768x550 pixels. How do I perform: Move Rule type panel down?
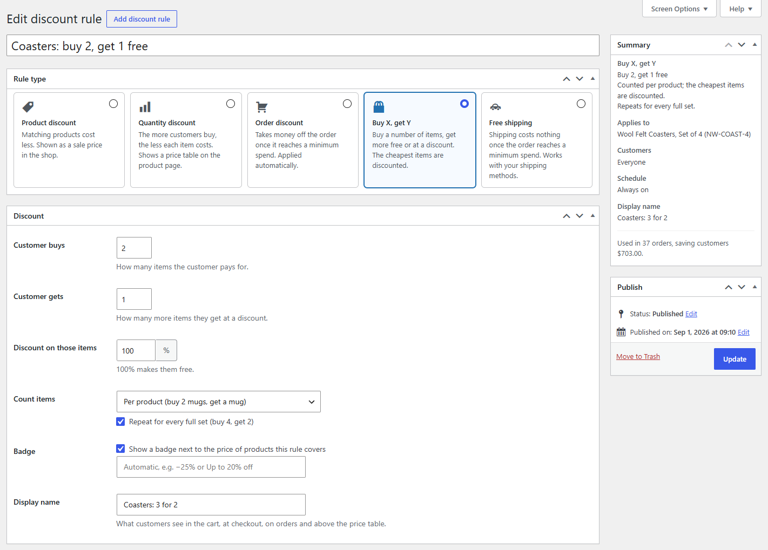point(580,79)
